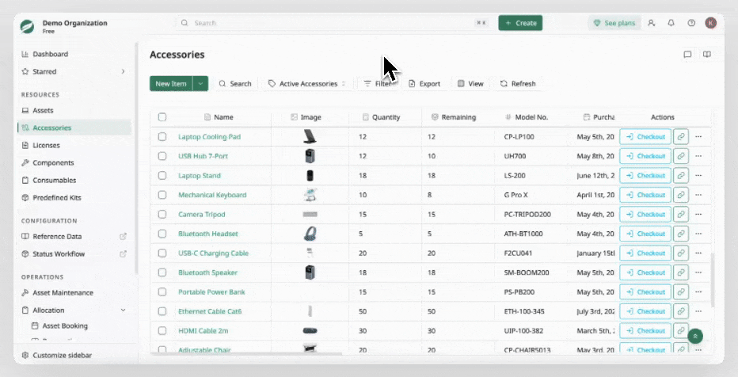Click the green Create button
The image size is (738, 377).
(x=520, y=23)
